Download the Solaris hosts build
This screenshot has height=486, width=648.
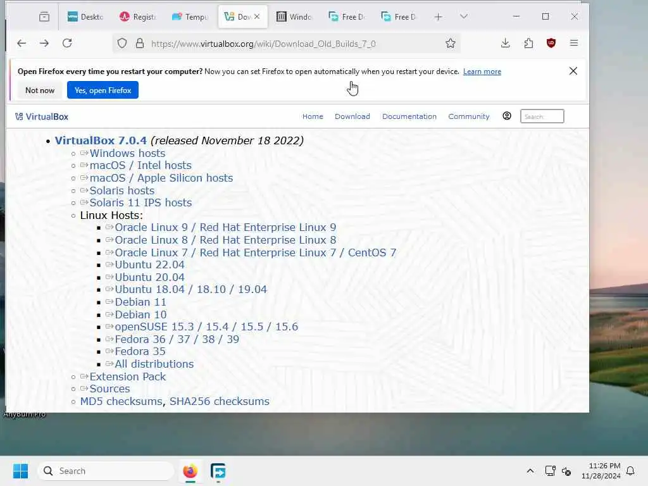pyautogui.click(x=122, y=190)
